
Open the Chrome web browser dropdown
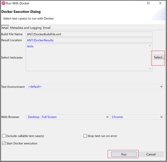(x=137, y=117)
